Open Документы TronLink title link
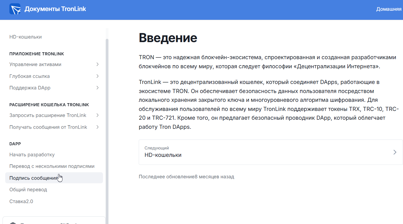The height and width of the screenshot is (224, 403). pyautogui.click(x=55, y=9)
